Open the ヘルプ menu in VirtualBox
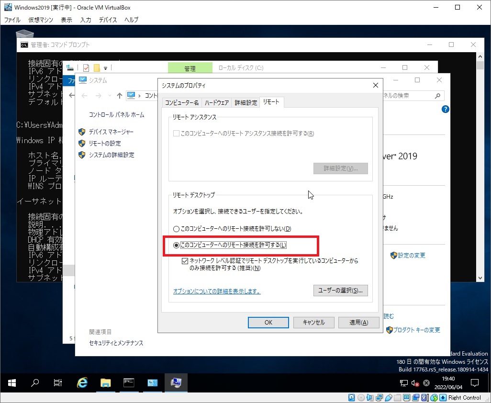 (131, 20)
